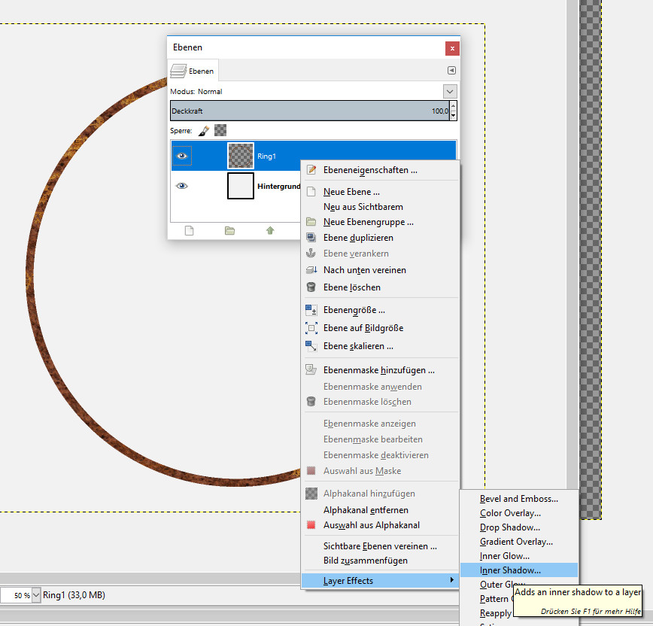The width and height of the screenshot is (653, 626).
Task: Open the Modus Normal dropdown
Action: point(450,91)
